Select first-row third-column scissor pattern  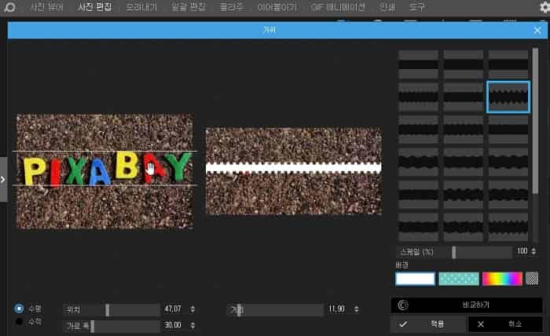(x=508, y=64)
